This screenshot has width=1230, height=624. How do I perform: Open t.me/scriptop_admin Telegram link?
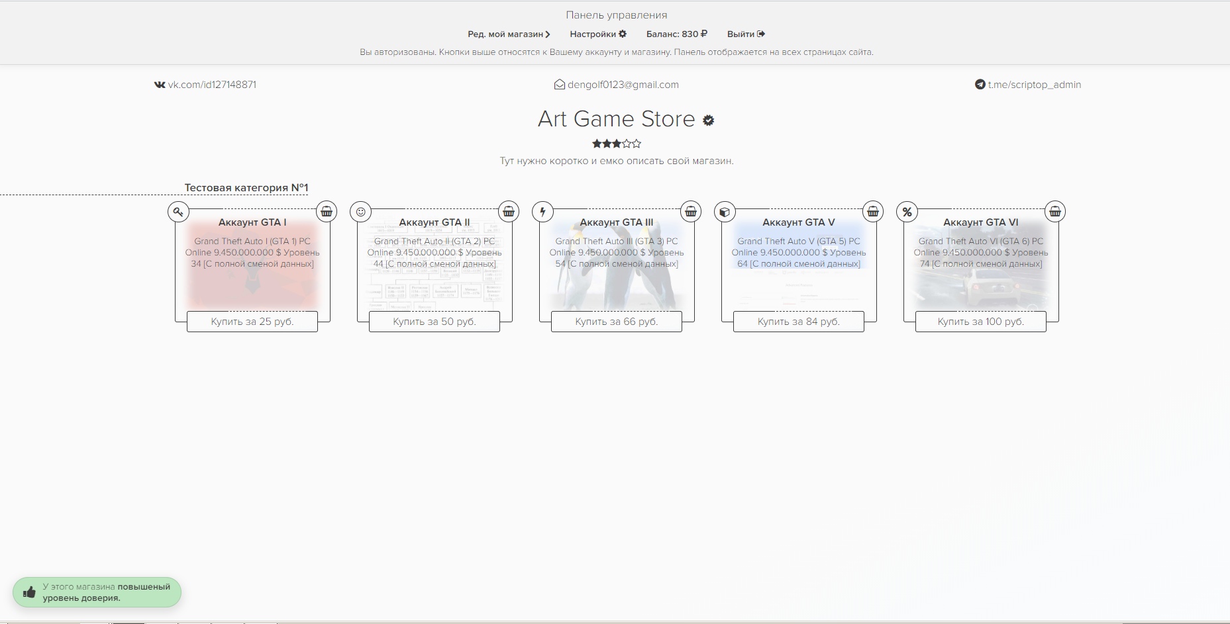point(1028,85)
